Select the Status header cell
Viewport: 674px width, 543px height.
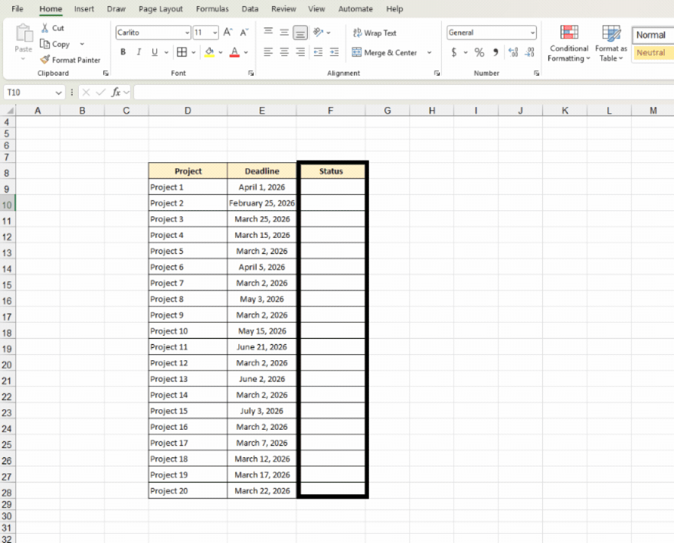tap(331, 171)
